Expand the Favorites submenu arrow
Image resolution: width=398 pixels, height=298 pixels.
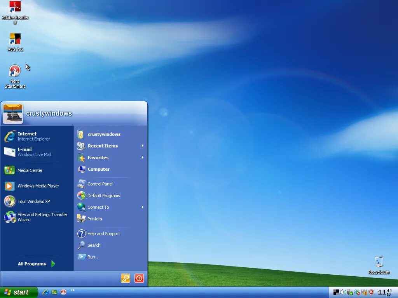coord(142,158)
